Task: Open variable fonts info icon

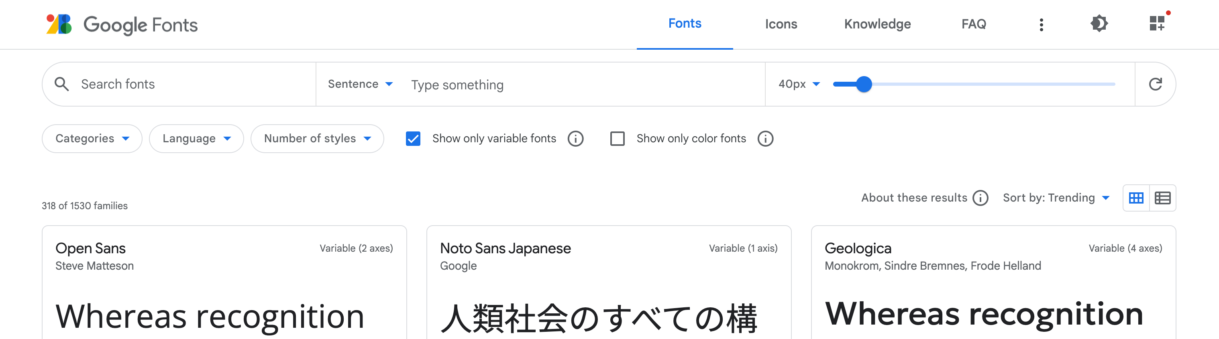Action: (x=575, y=139)
